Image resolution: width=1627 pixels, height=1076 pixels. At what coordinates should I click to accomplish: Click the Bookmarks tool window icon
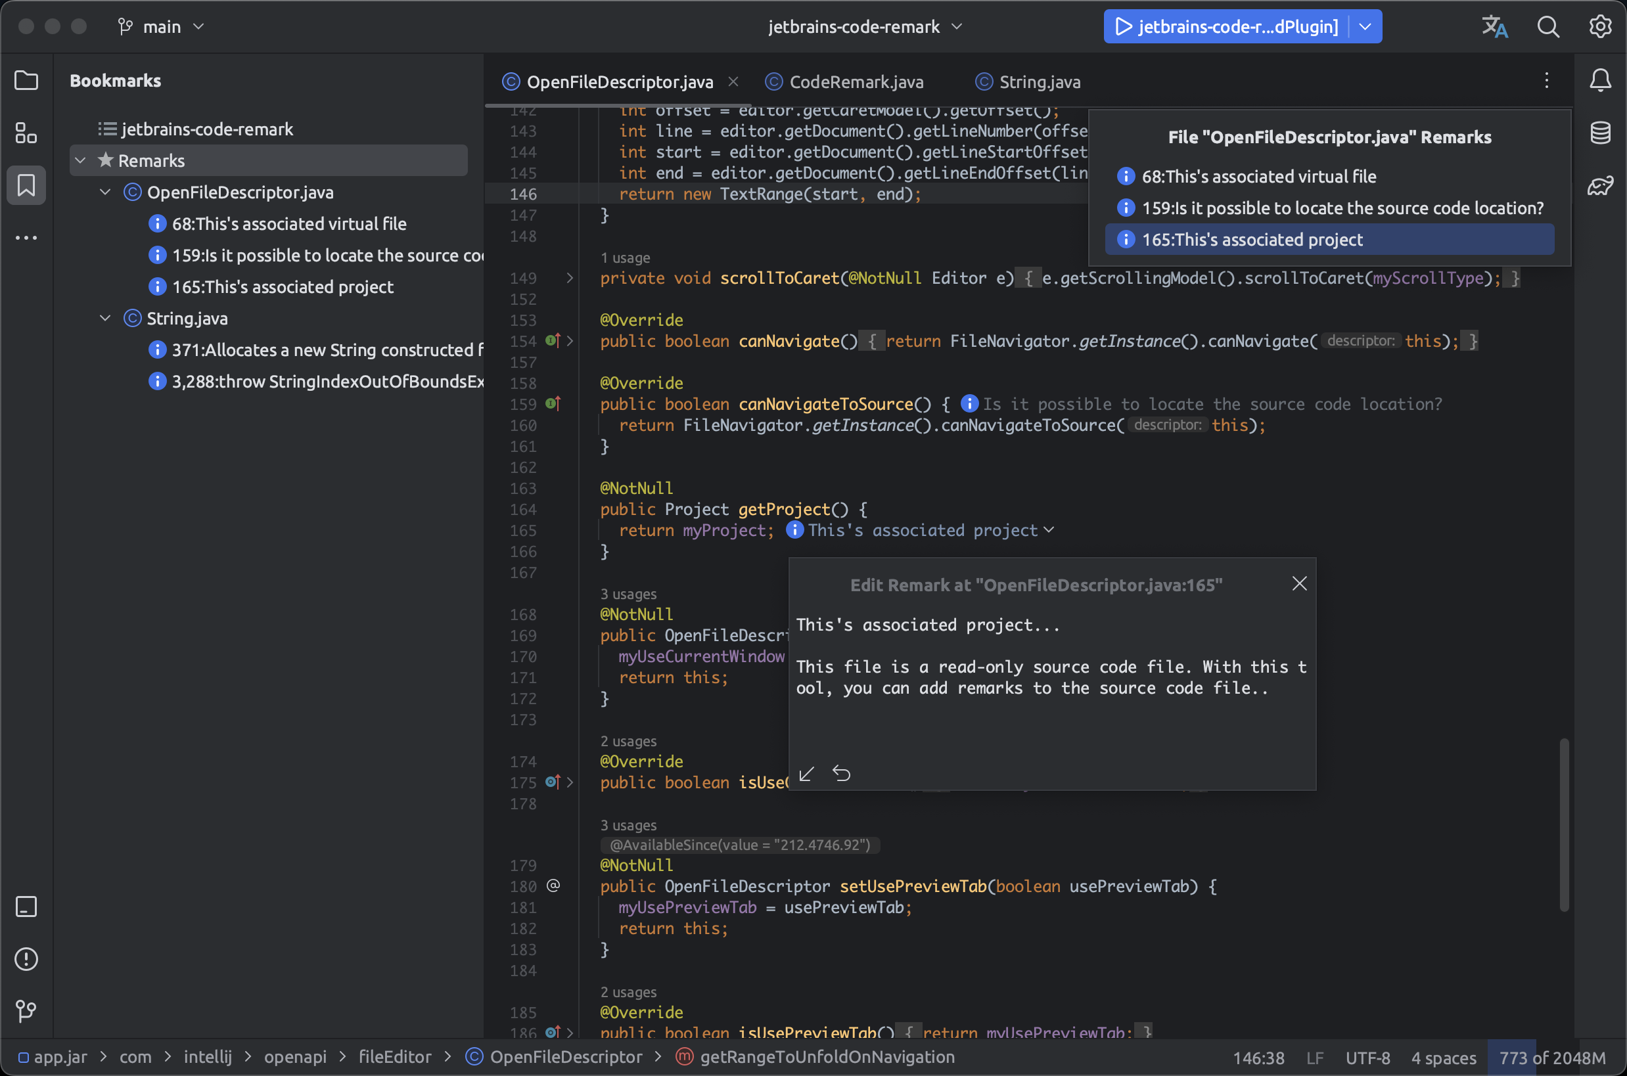pyautogui.click(x=26, y=185)
